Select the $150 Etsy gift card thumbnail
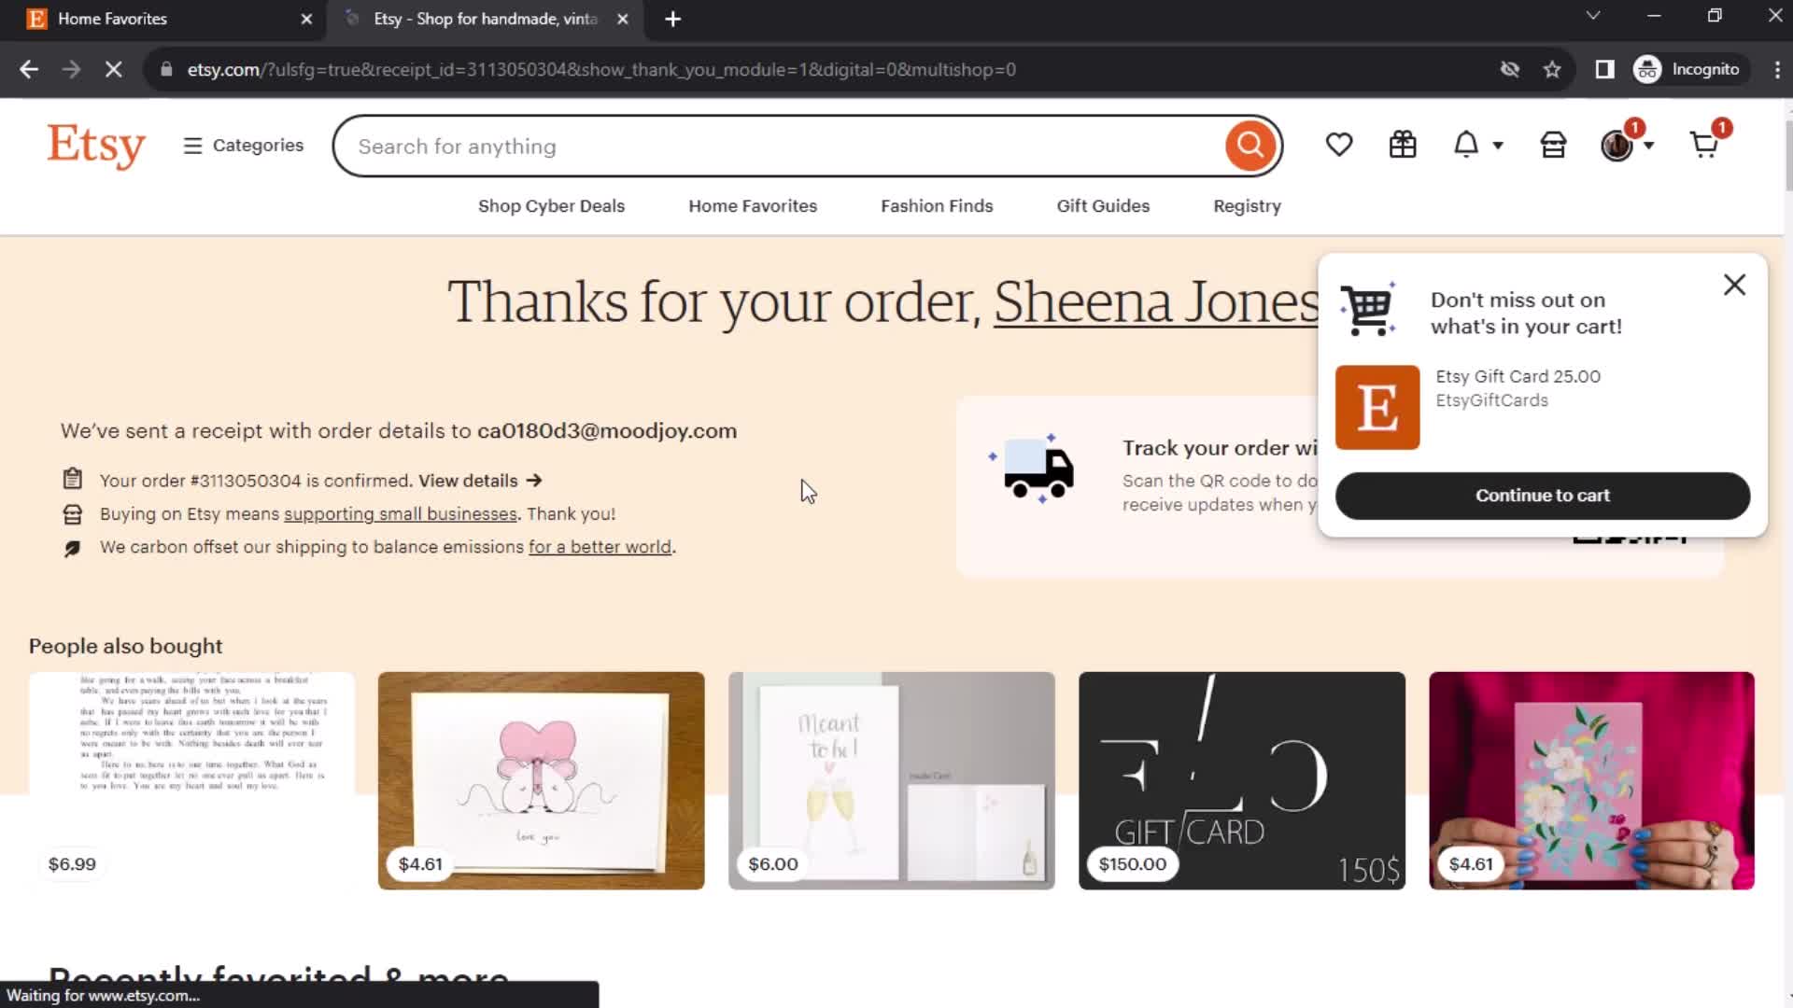1793x1008 pixels. click(x=1241, y=780)
